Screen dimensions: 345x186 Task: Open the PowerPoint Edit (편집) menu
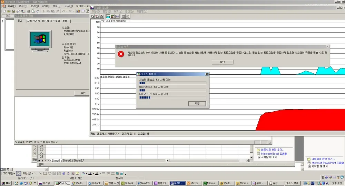(23, 6)
